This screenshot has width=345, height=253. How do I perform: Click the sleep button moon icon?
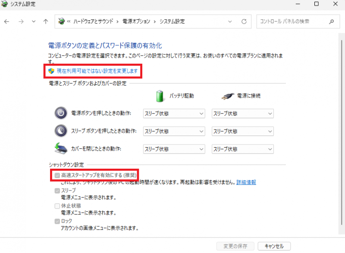click(x=61, y=131)
